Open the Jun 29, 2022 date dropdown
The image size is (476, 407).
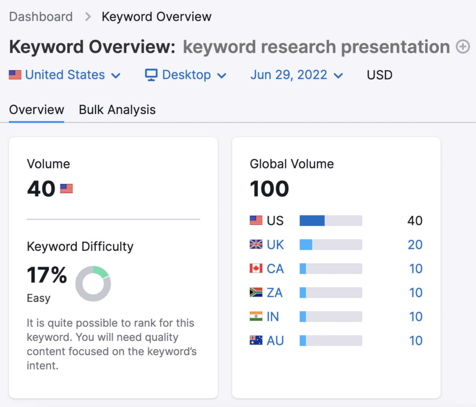coord(297,75)
